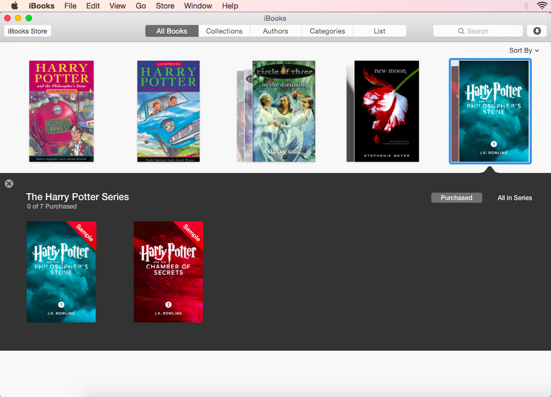
Task: Switch to the List view tab
Action: (380, 31)
